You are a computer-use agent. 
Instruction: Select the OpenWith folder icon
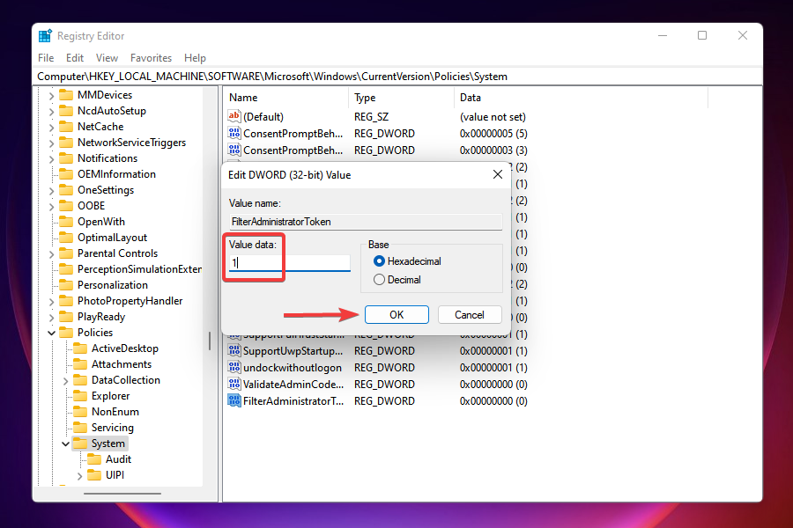pyautogui.click(x=66, y=221)
